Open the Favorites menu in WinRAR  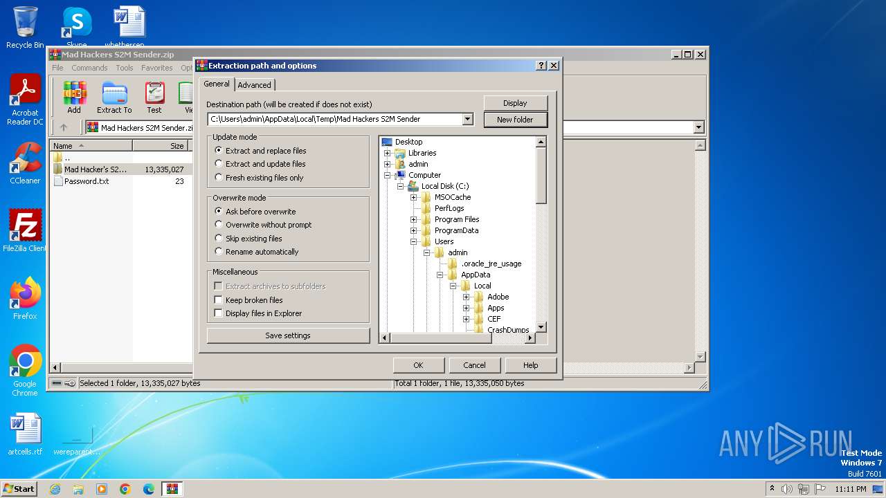pyautogui.click(x=157, y=68)
